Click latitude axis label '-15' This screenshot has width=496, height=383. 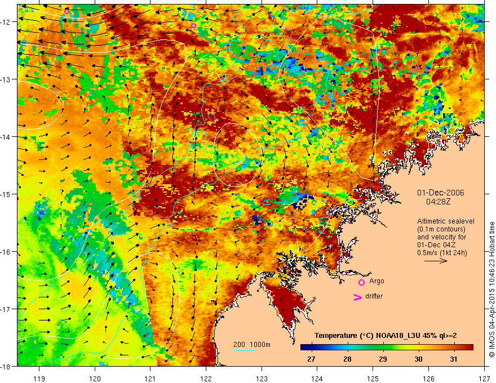[x=6, y=194]
